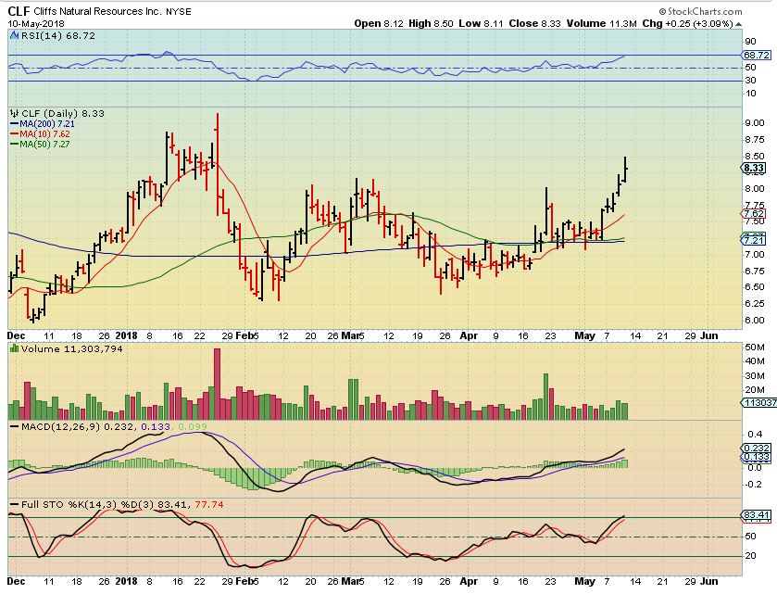This screenshot has width=777, height=594.
Task: Click the blue MA(200) legend line marker
Action: [14, 123]
